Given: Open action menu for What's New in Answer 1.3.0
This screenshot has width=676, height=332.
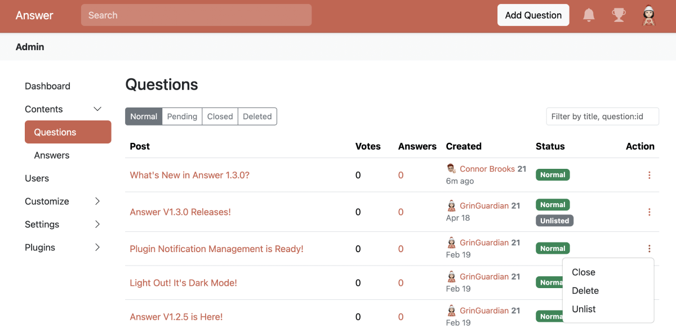Looking at the screenshot, I should coord(649,175).
